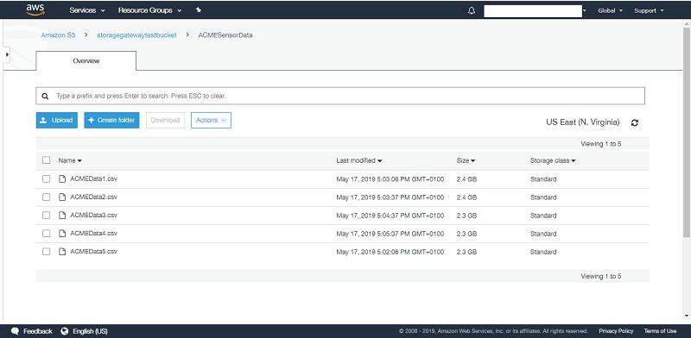Click the AWS logo home icon
Viewport: 691px width, 338px height.
(x=35, y=9)
